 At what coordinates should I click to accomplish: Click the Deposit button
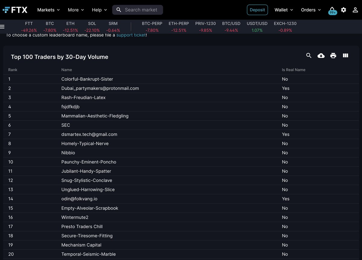[257, 10]
